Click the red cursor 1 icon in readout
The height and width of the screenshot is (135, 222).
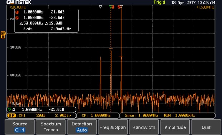(x=17, y=12)
